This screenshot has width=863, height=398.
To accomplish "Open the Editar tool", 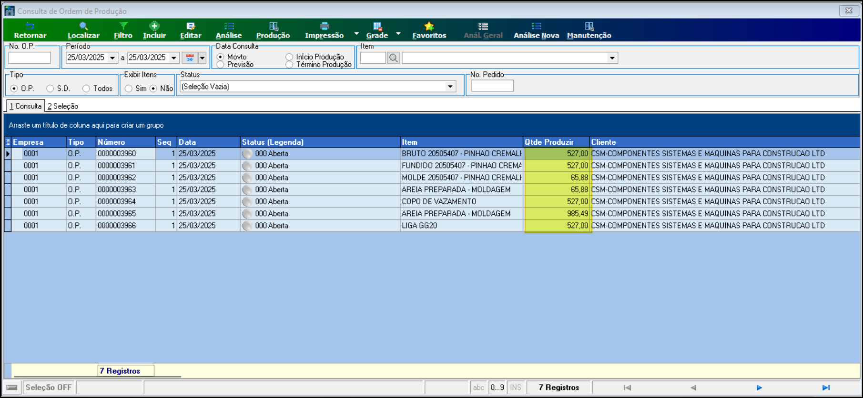I will [191, 30].
